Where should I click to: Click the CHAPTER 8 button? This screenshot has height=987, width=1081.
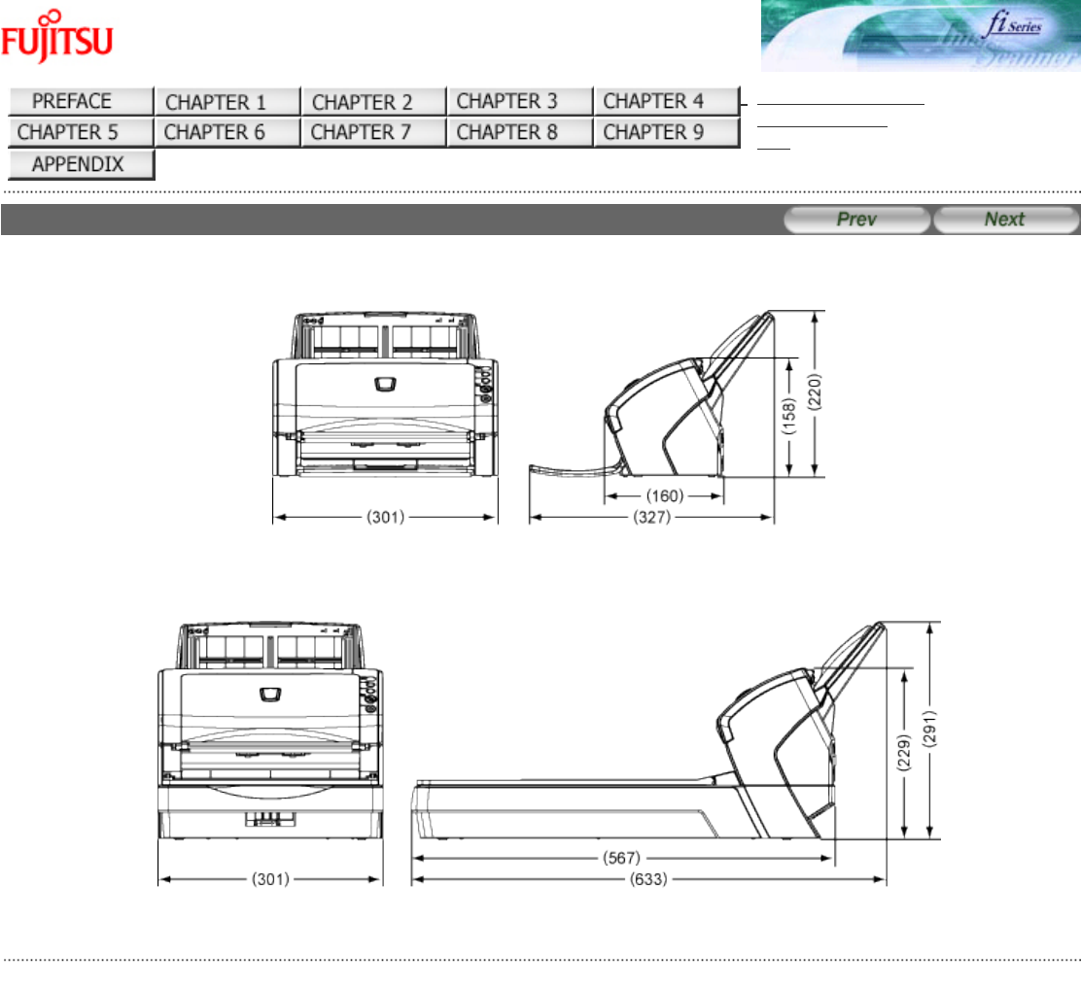(519, 132)
